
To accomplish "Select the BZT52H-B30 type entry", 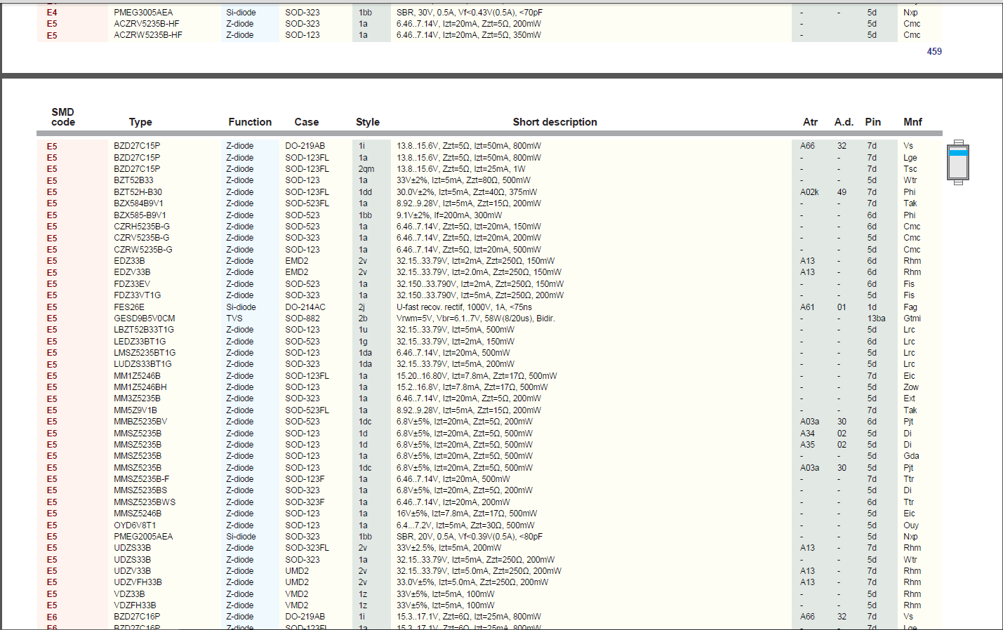I will point(138,192).
